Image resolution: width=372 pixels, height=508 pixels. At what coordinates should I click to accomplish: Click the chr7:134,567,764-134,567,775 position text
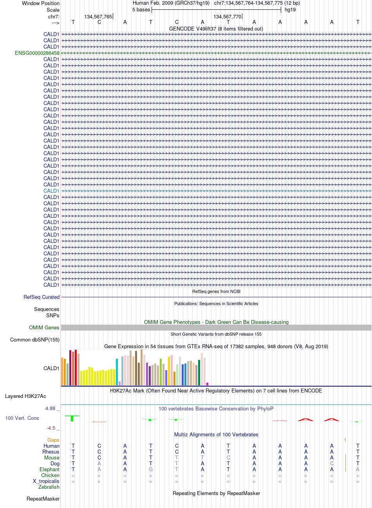[x=257, y=3]
